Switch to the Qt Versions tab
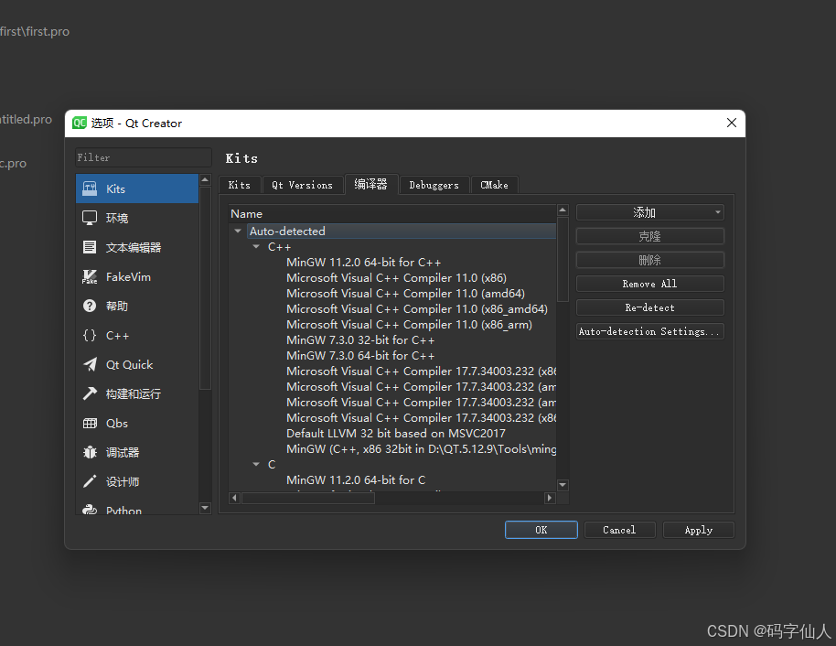Screen dimensions: 836x646 (x=303, y=185)
